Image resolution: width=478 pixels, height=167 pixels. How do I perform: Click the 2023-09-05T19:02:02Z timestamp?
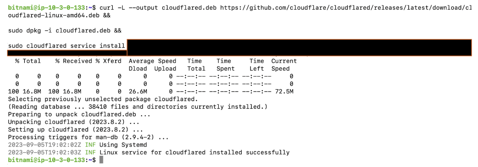[x=45, y=145]
